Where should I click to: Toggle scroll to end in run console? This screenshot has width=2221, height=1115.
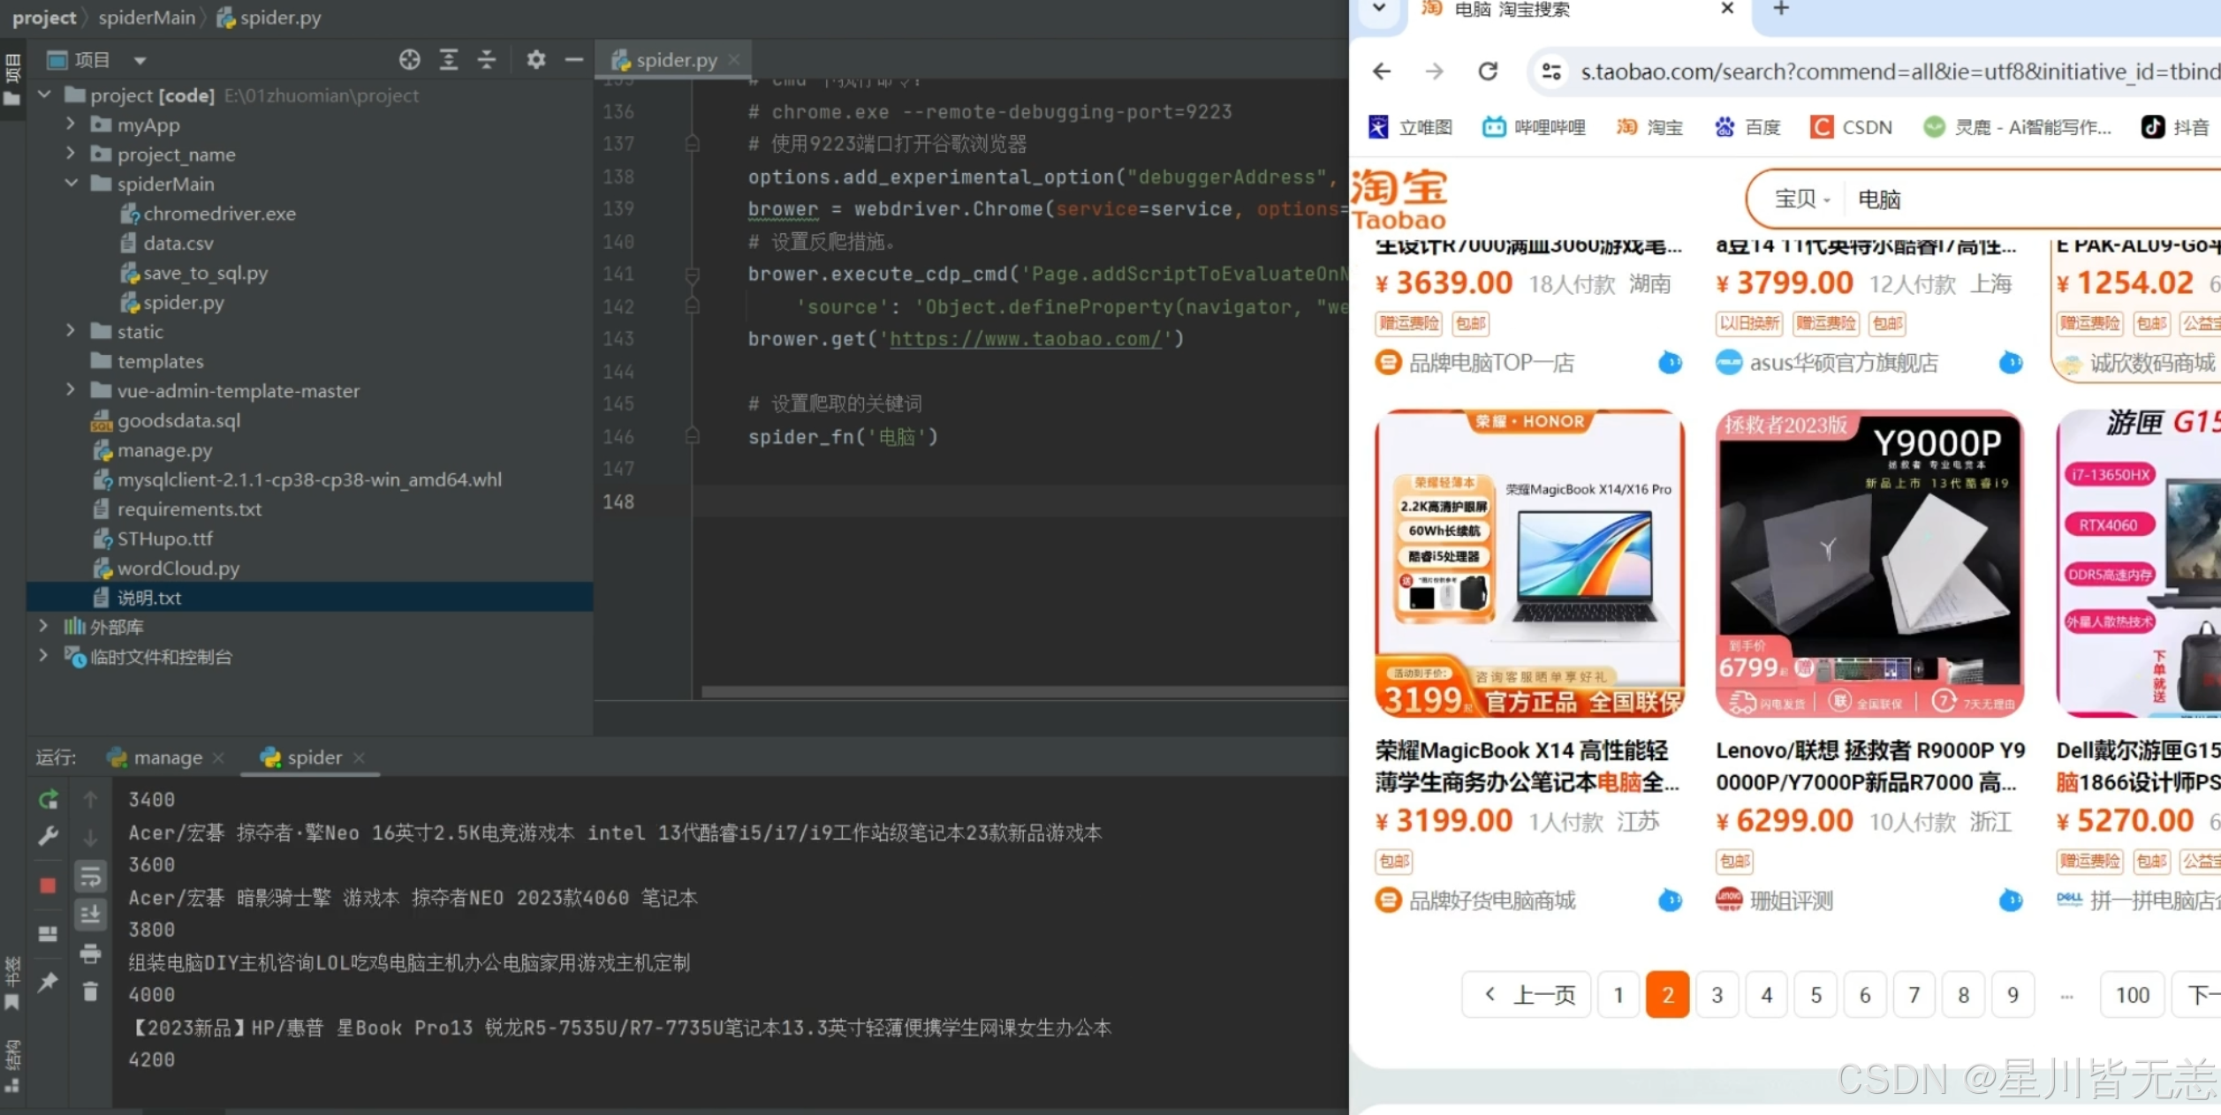(x=90, y=915)
